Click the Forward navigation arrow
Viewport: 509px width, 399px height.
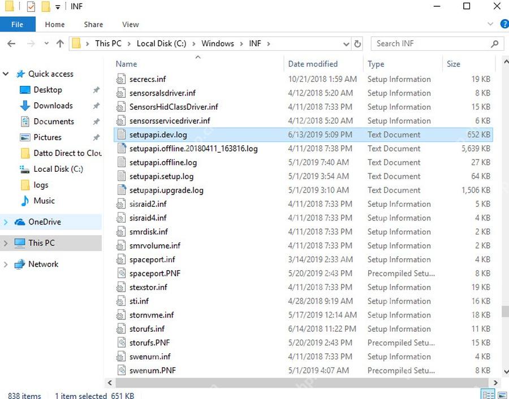tap(31, 44)
